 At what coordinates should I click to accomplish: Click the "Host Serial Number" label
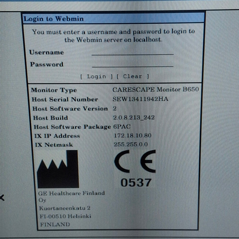coord(65,99)
